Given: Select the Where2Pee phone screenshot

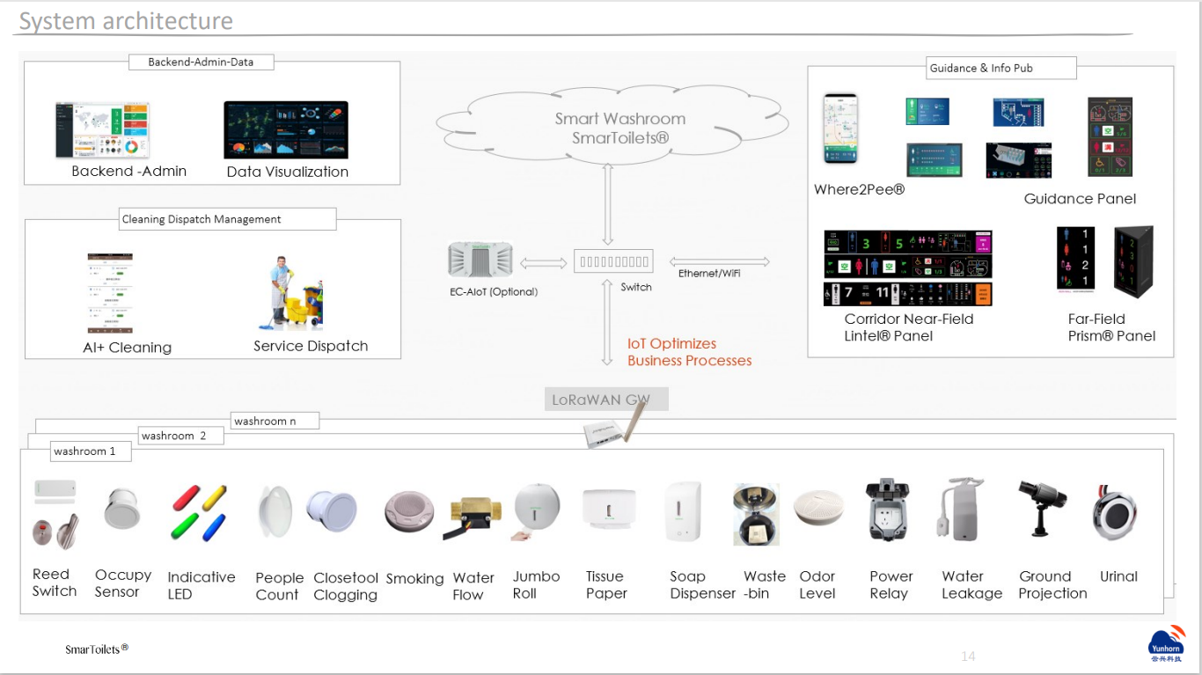Looking at the screenshot, I should (840, 129).
